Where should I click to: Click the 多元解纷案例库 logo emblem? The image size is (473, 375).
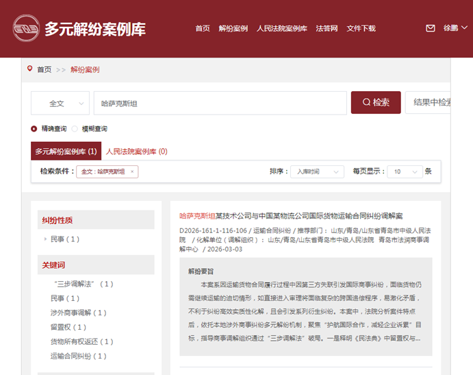click(26, 28)
